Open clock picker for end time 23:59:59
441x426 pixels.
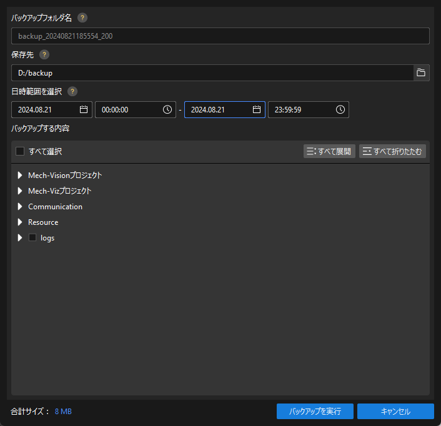[x=340, y=109]
